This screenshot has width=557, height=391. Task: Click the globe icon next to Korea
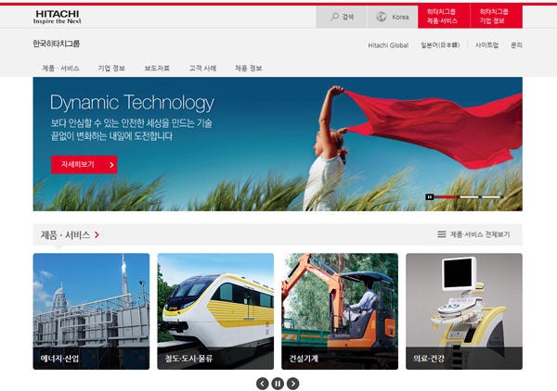pyautogui.click(x=382, y=17)
